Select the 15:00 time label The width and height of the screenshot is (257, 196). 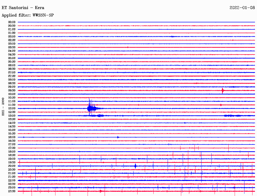(x=12, y=130)
